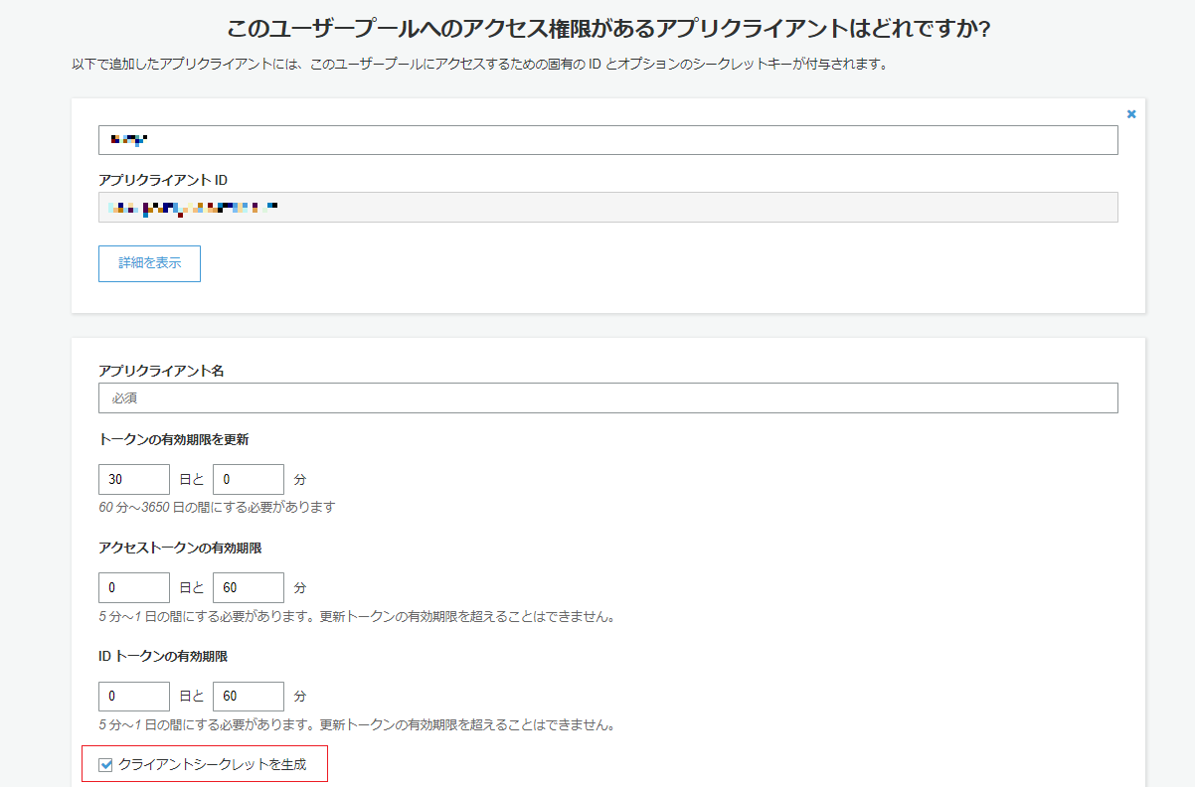This screenshot has height=787, width=1195.
Task: Click the existing app client name field at top
Action: coord(607,140)
